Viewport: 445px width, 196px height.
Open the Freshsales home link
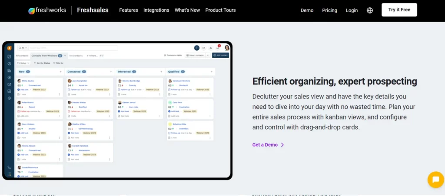[x=93, y=10]
